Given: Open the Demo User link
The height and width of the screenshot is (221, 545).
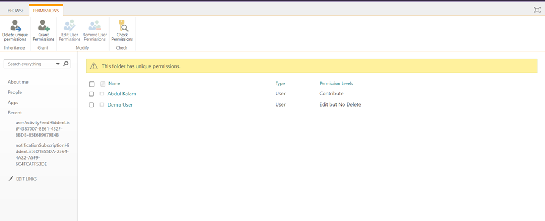Looking at the screenshot, I should pos(120,105).
